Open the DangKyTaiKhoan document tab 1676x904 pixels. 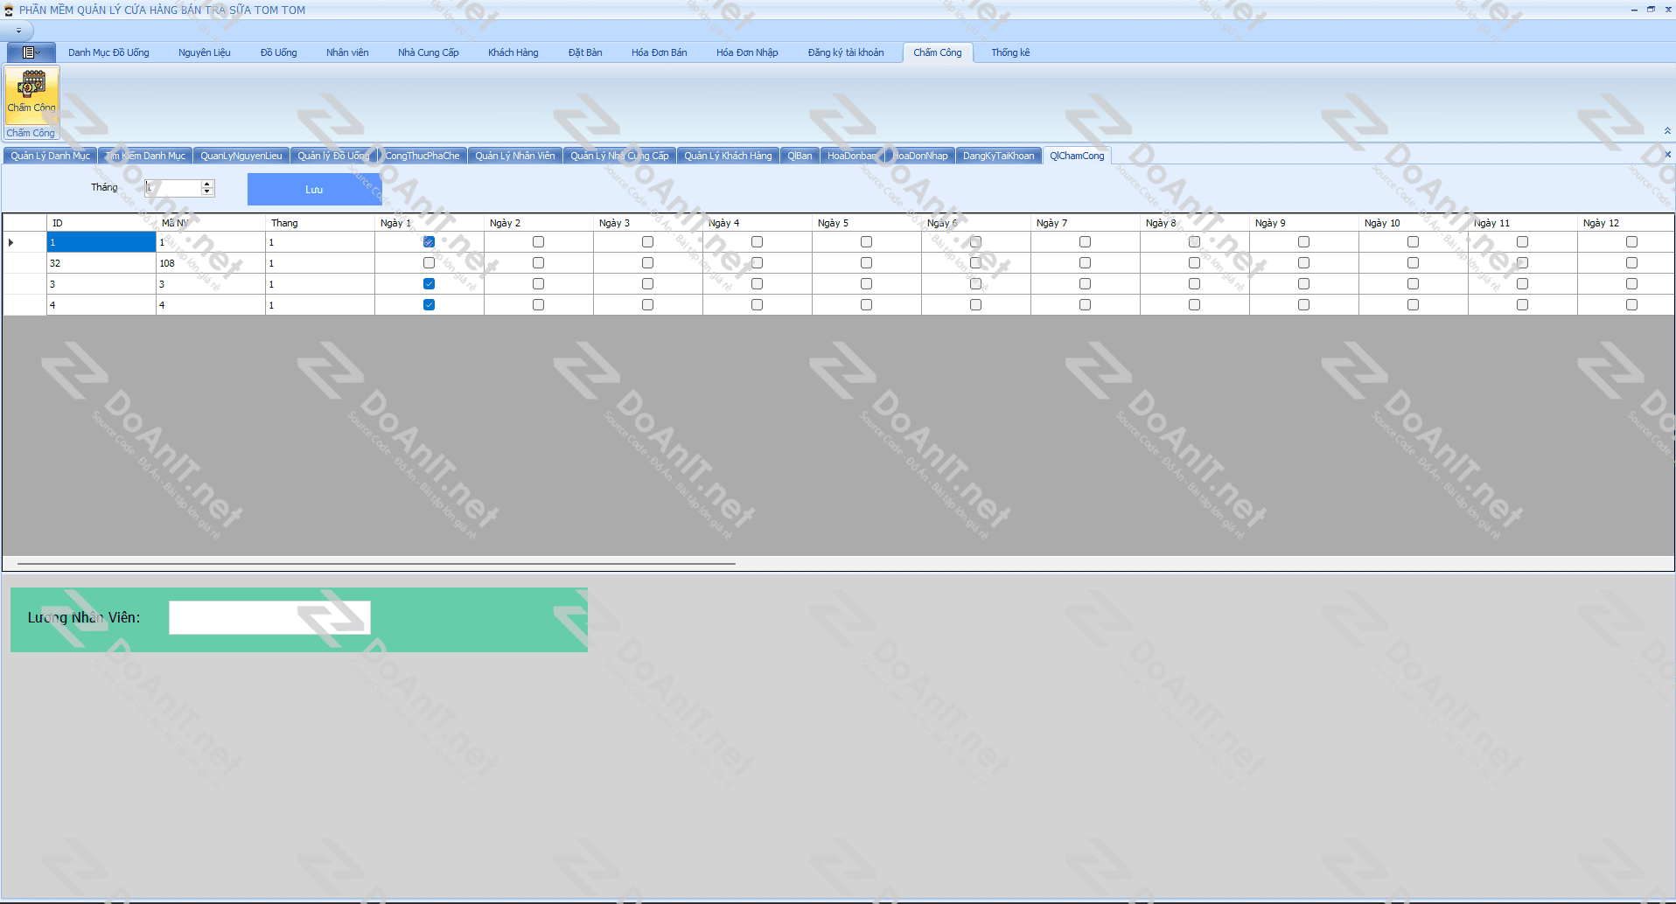(999, 156)
